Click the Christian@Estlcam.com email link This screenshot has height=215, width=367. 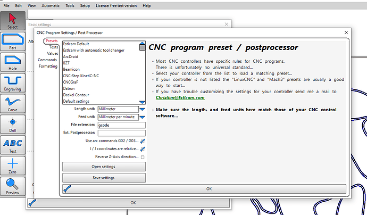(179, 98)
